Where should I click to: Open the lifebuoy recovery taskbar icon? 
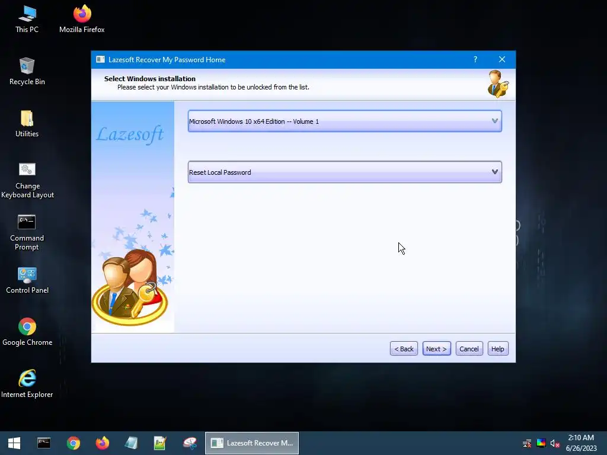[190, 443]
